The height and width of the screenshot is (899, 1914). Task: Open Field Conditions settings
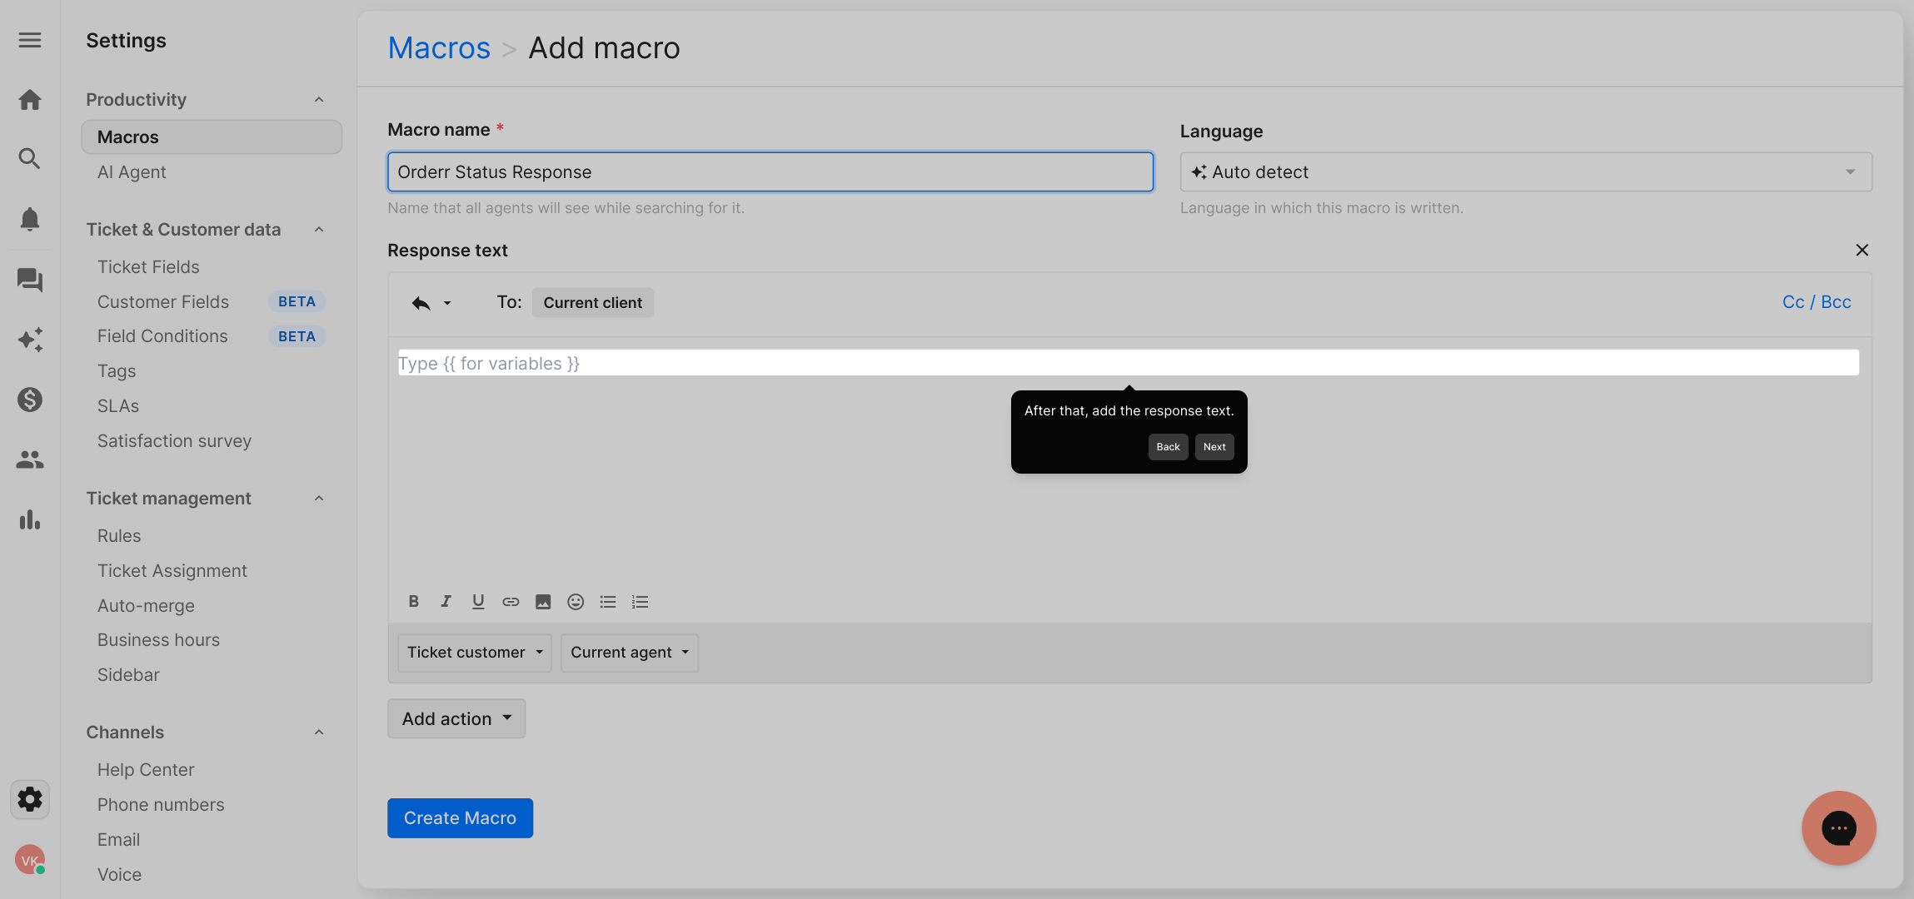[x=162, y=336]
